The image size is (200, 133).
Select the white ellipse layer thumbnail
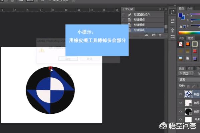pos(188,103)
